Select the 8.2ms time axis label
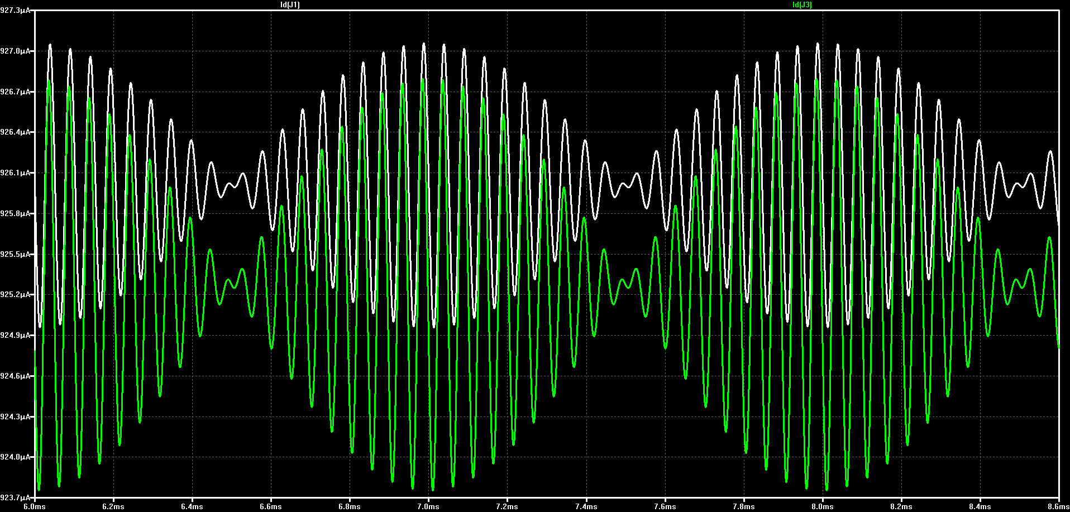This screenshot has height=512, width=1070. 901,507
